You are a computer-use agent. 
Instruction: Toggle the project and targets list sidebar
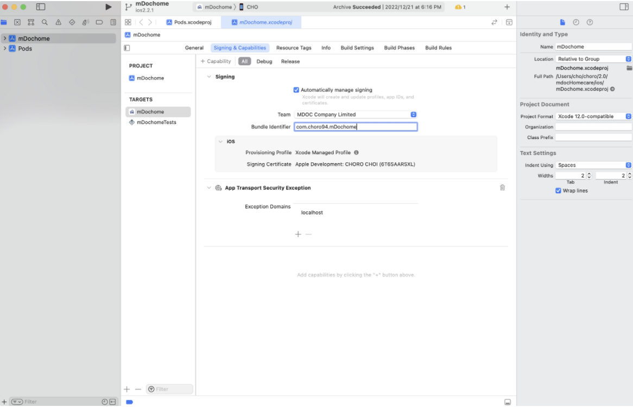pyautogui.click(x=126, y=48)
